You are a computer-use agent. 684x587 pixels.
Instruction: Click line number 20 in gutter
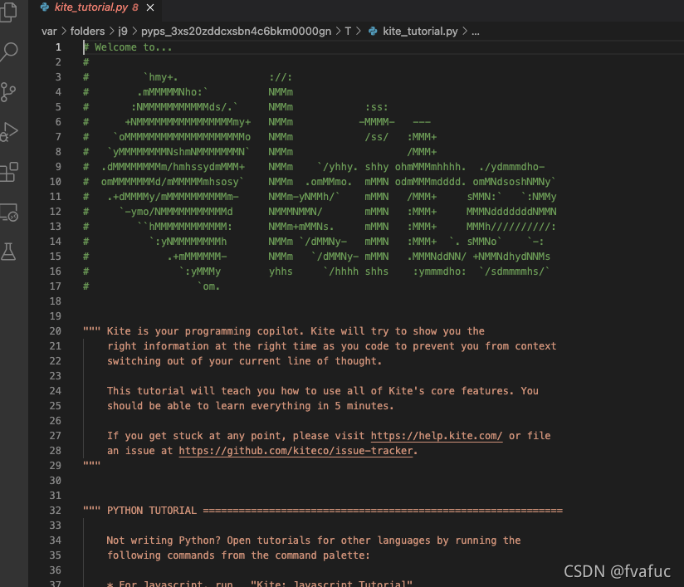(x=55, y=331)
